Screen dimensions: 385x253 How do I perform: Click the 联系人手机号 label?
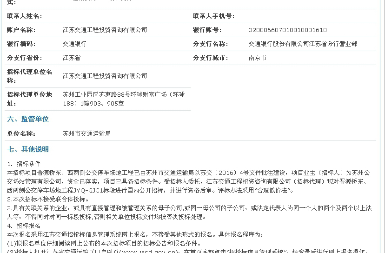[x=213, y=16]
